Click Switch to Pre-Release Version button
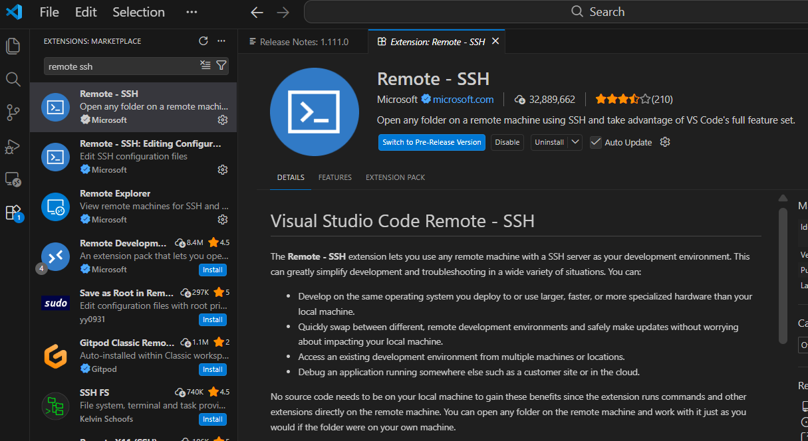808x441 pixels. (x=432, y=142)
